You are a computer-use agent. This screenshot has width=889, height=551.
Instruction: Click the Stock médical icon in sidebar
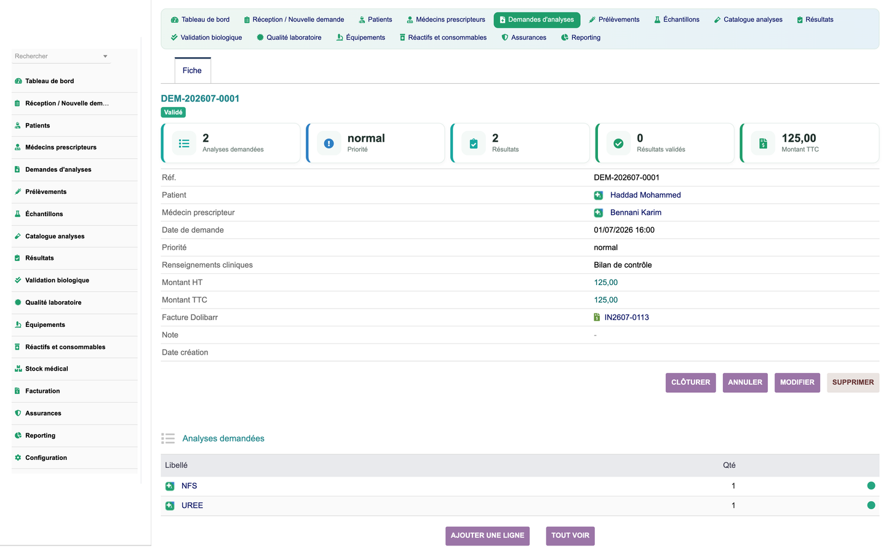[x=18, y=369]
